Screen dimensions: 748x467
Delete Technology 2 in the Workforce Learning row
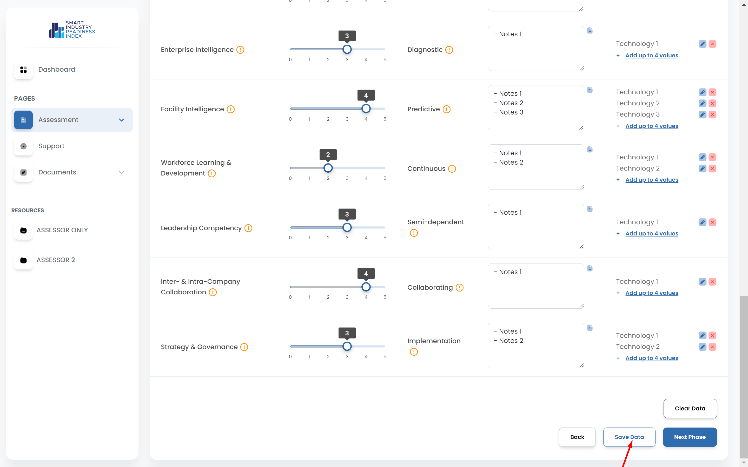(712, 168)
